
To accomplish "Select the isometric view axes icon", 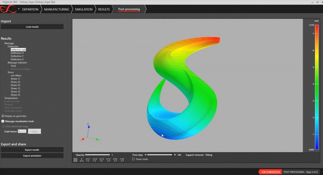I will 81,160.
